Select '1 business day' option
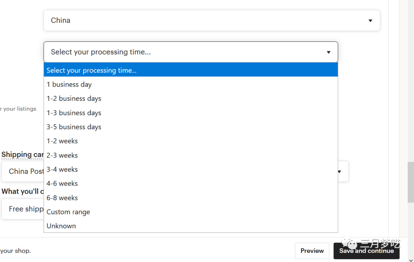This screenshot has height=262, width=414. pyautogui.click(x=69, y=84)
